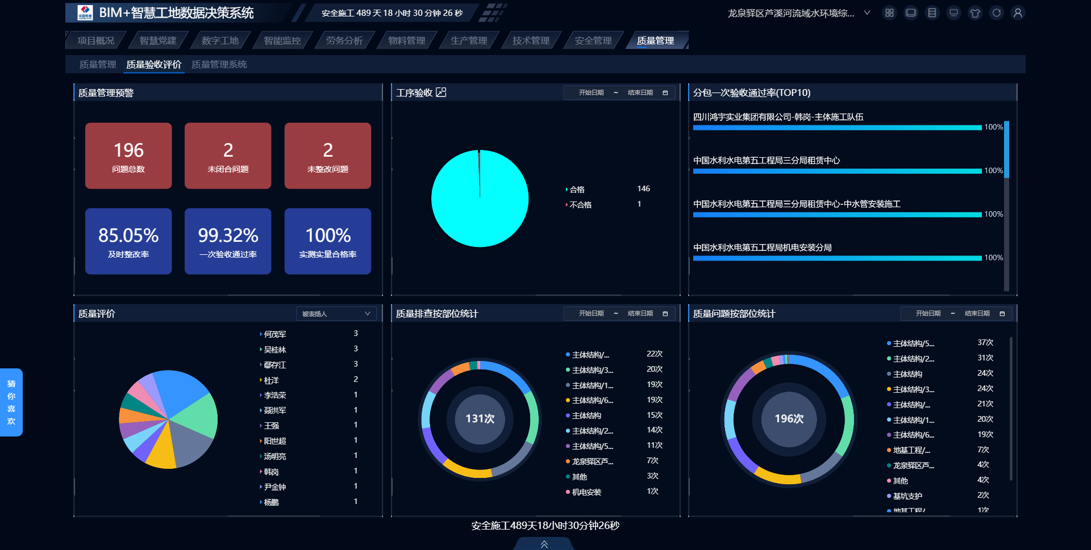
Task: Switch to the 安全管理 tab
Action: click(593, 41)
